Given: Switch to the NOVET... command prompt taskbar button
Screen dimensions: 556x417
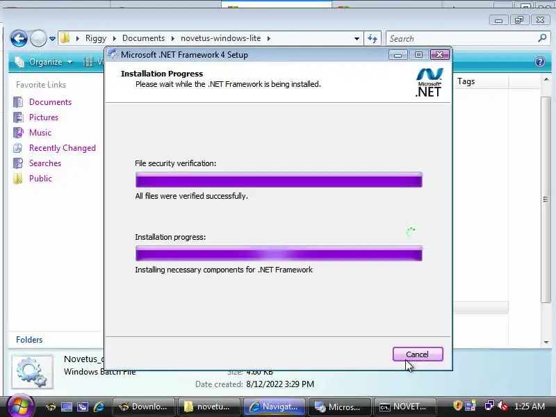Looking at the screenshot, I should click(x=404, y=407).
